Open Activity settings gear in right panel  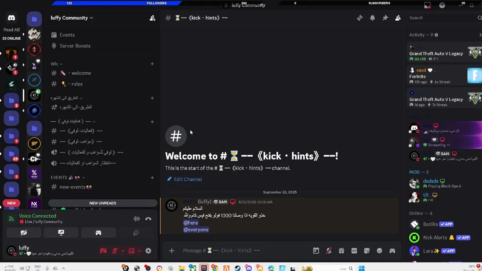[436, 35]
